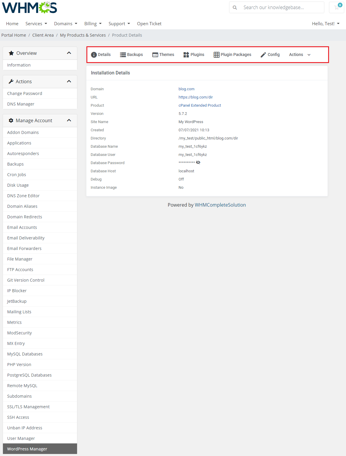Open FTP Accounts in sidebar
The width and height of the screenshot is (346, 456).
tap(40, 270)
